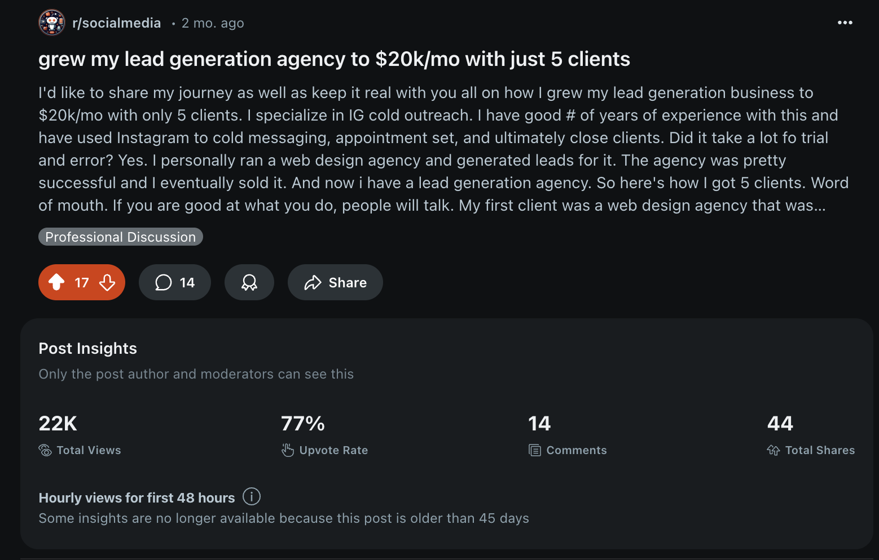Click the 44 total shares value

tap(780, 423)
